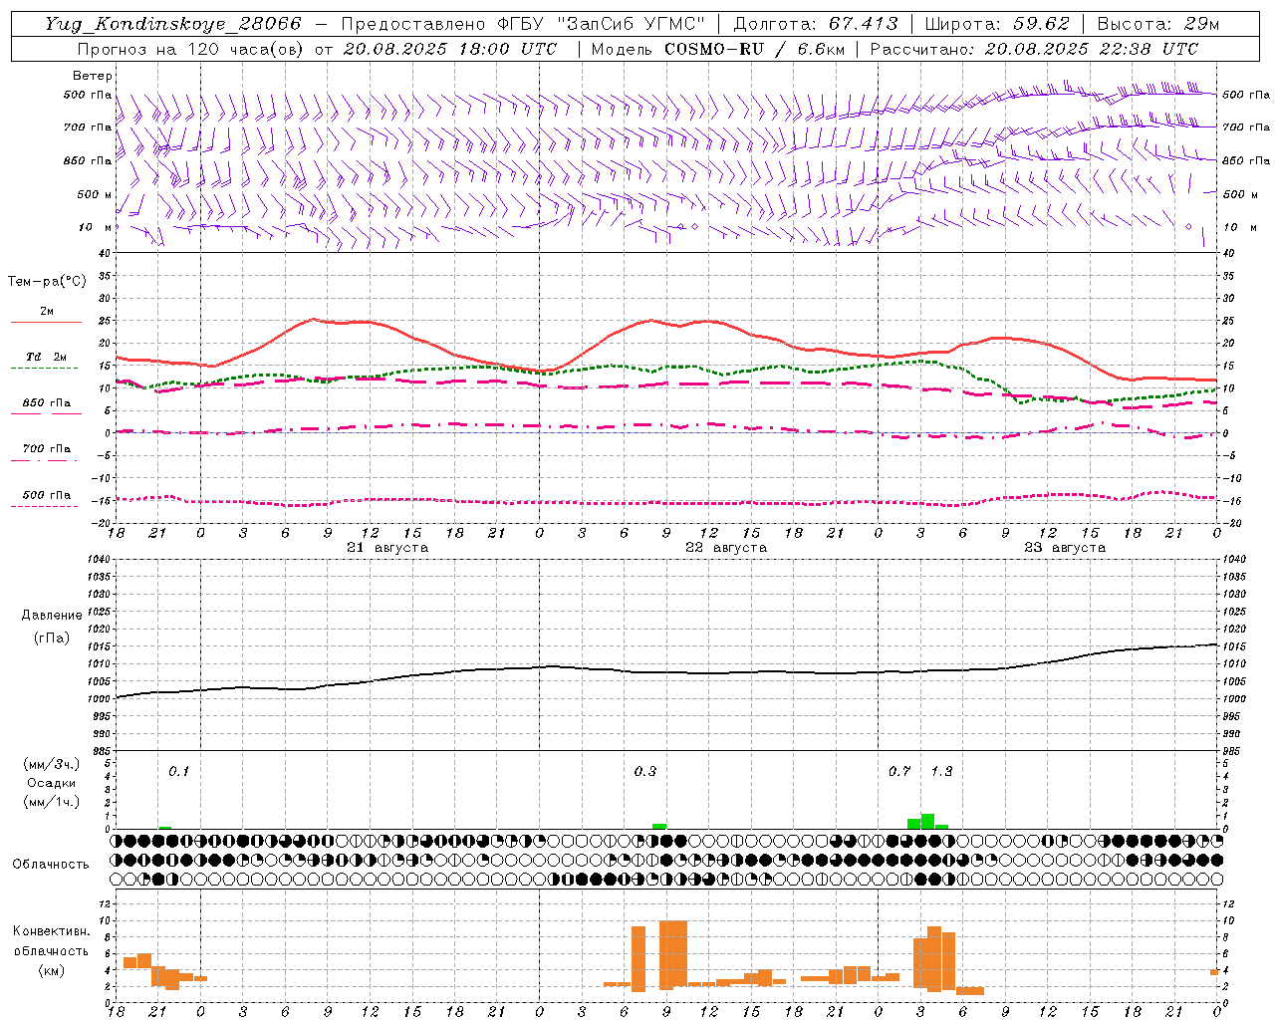
Task: Click the computed time Рассчитано: 20.08.2025 22:38 UTC
Action: (x=1034, y=49)
